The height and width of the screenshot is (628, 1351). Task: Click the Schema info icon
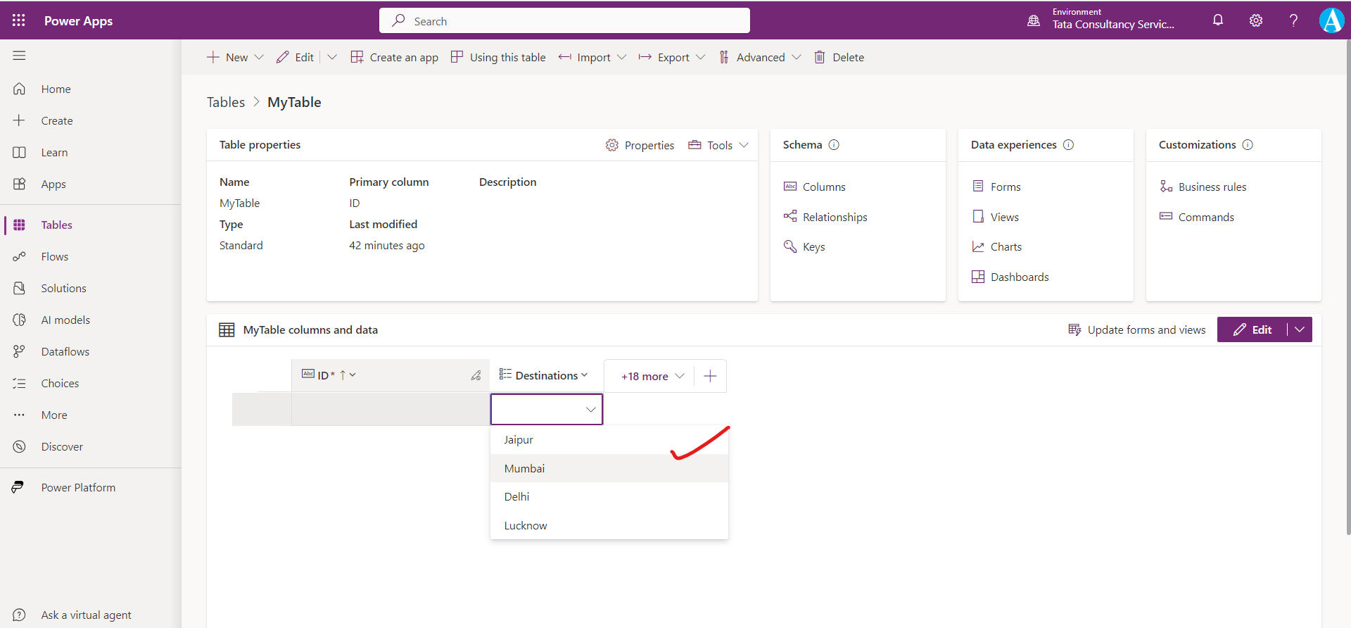pyautogui.click(x=834, y=145)
